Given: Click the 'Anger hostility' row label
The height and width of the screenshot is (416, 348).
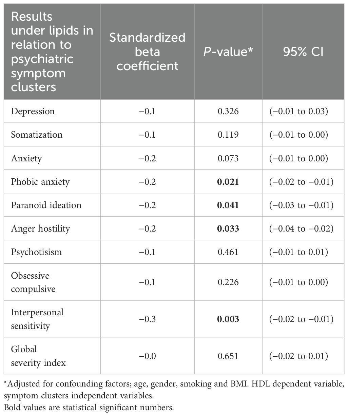Looking at the screenshot, I should 40,229.
